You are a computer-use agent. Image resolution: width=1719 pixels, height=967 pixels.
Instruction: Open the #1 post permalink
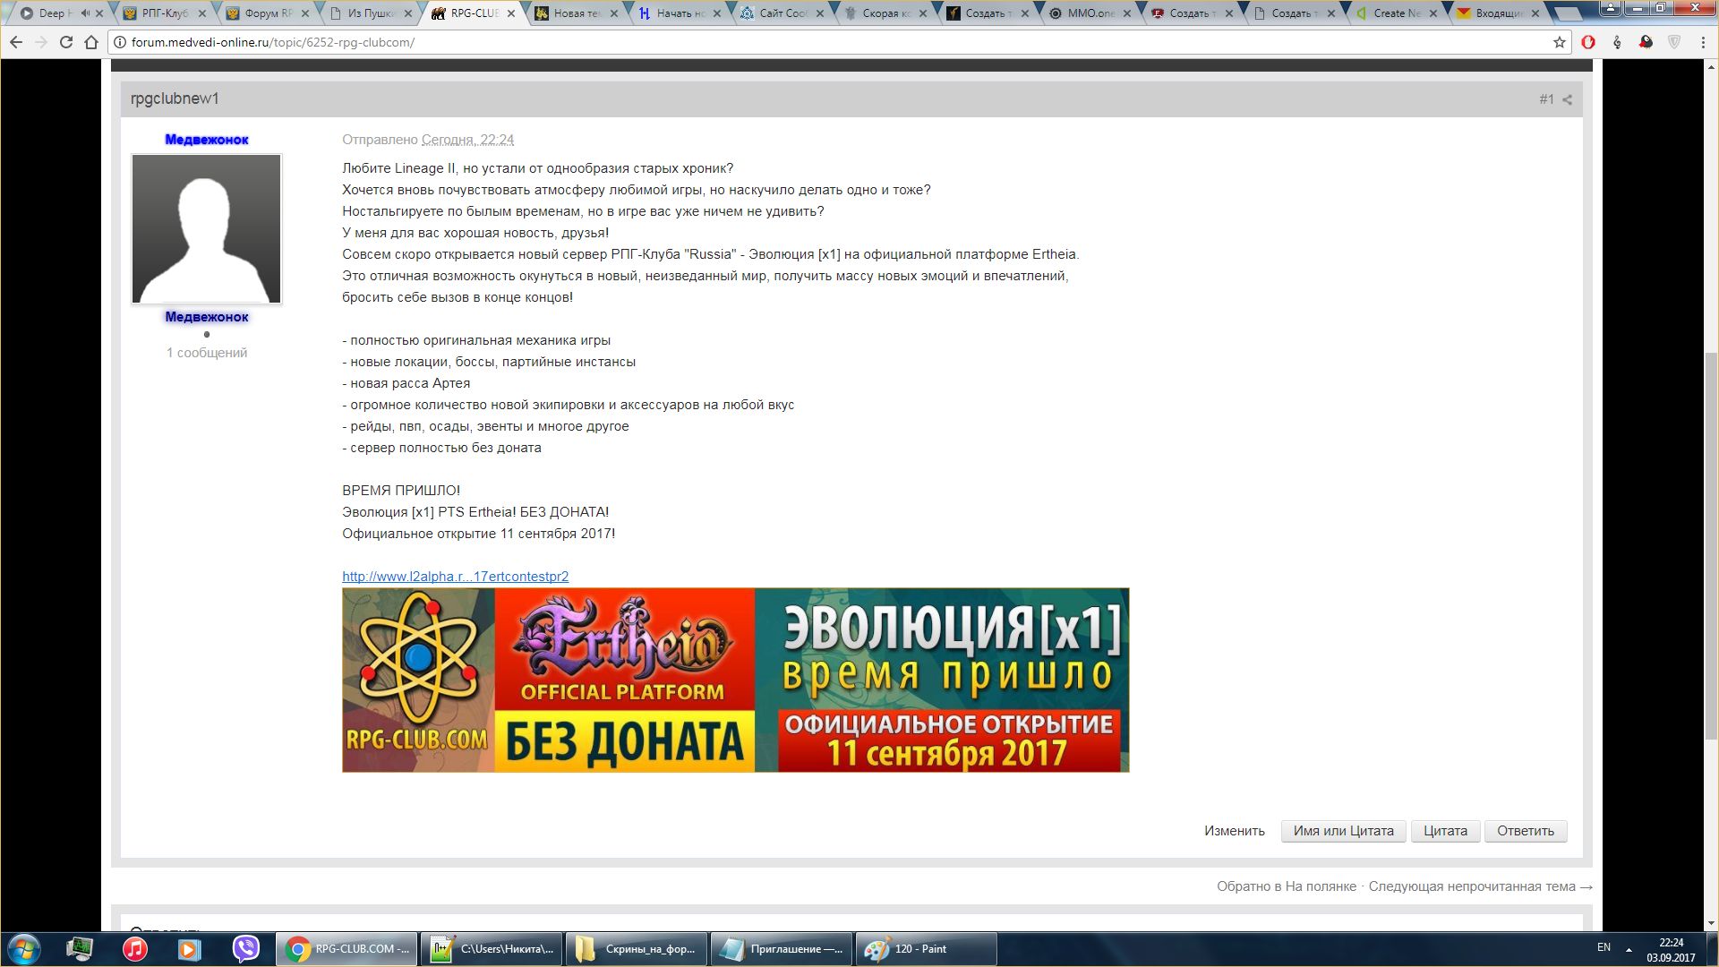pos(1546,99)
